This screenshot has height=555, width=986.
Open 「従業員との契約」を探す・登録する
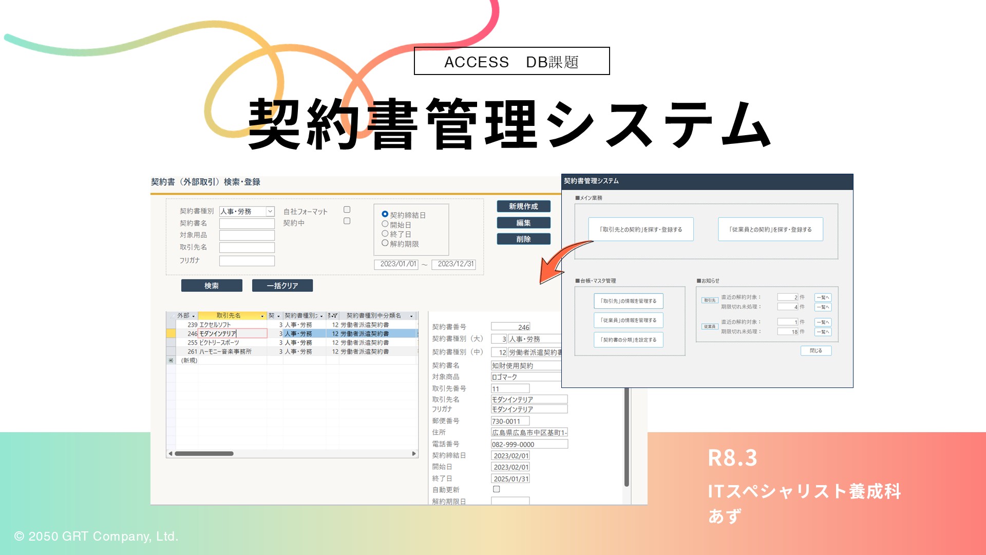770,229
